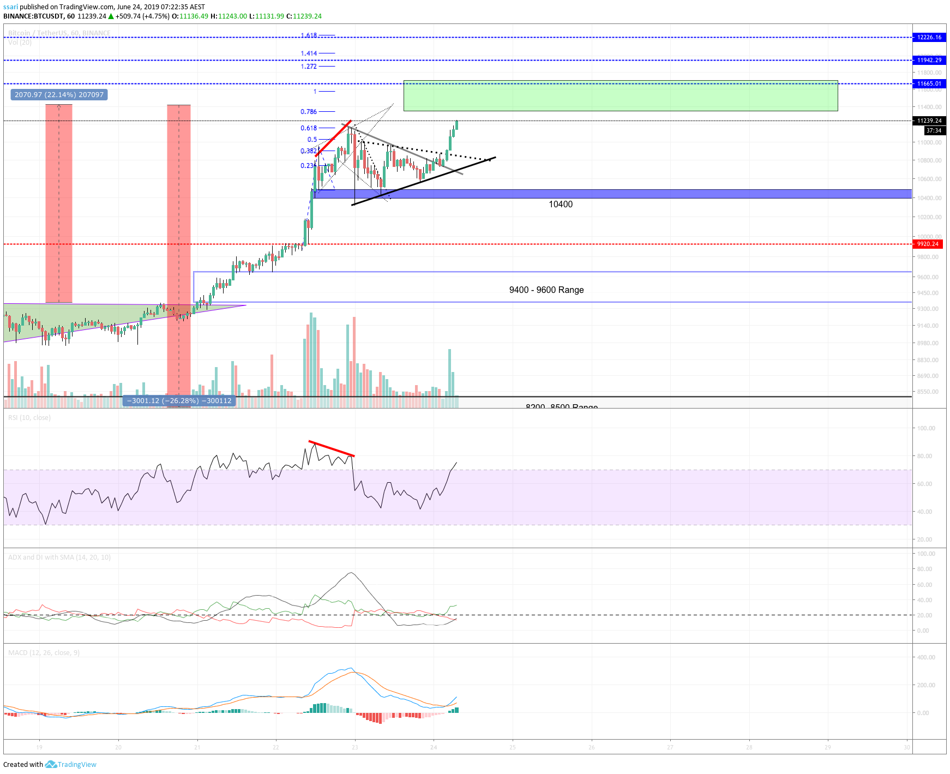950x774 pixels.
Task: Click the '−3001.12 (−26.28%) −300112' measure label
Action: tap(179, 401)
